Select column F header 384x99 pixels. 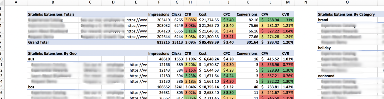click(159, 2)
